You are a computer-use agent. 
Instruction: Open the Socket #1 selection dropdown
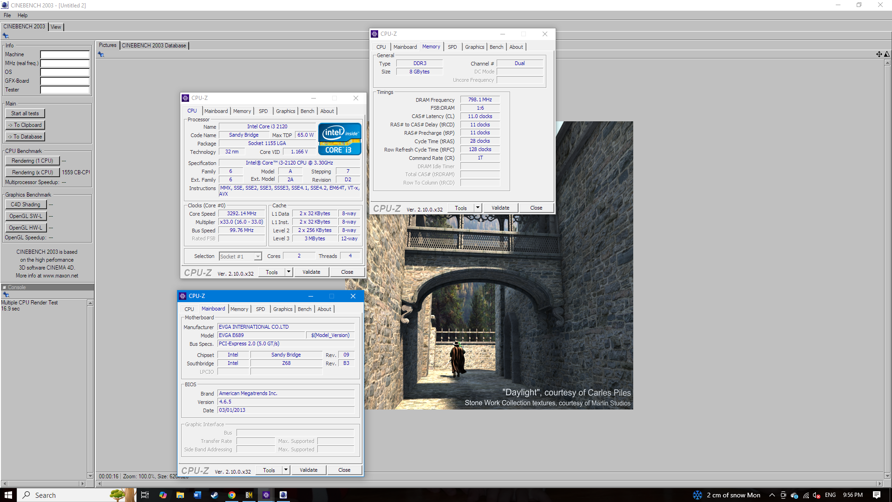241,257
